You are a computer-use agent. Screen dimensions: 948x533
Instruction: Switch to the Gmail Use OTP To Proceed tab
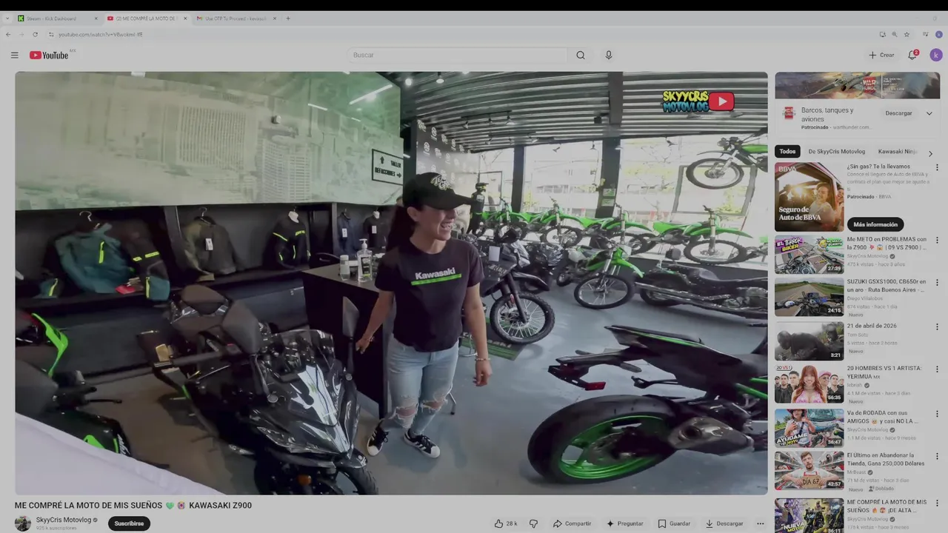pyautogui.click(x=236, y=19)
